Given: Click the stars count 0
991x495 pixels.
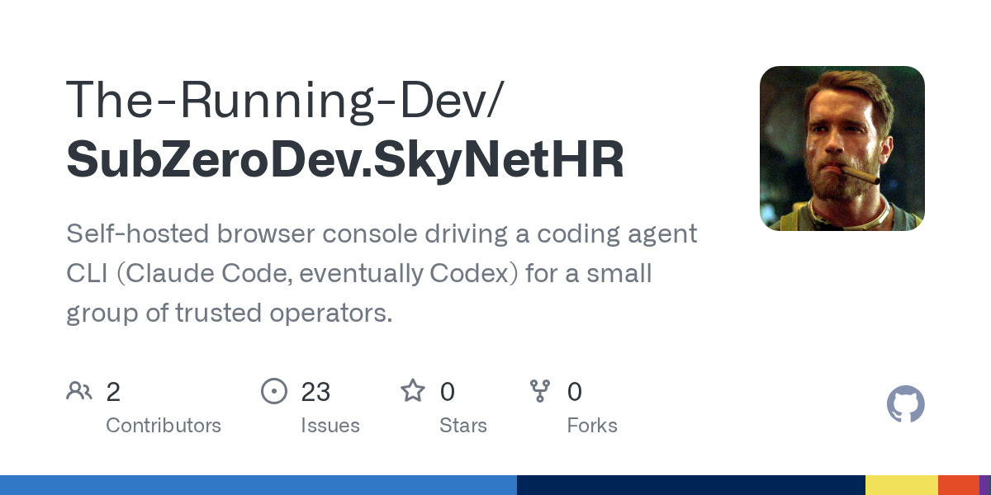Looking at the screenshot, I should coord(447,392).
